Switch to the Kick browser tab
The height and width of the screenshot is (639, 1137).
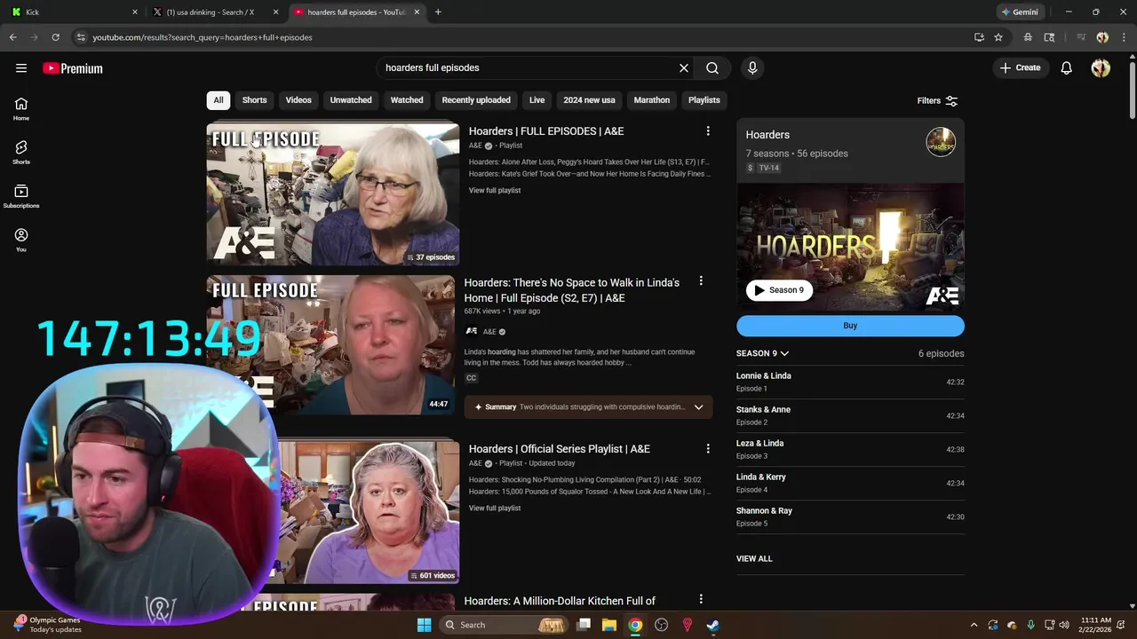(x=73, y=12)
